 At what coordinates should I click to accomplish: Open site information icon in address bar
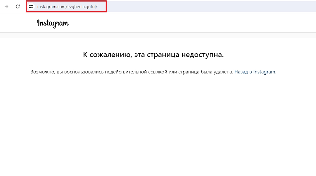point(31,7)
